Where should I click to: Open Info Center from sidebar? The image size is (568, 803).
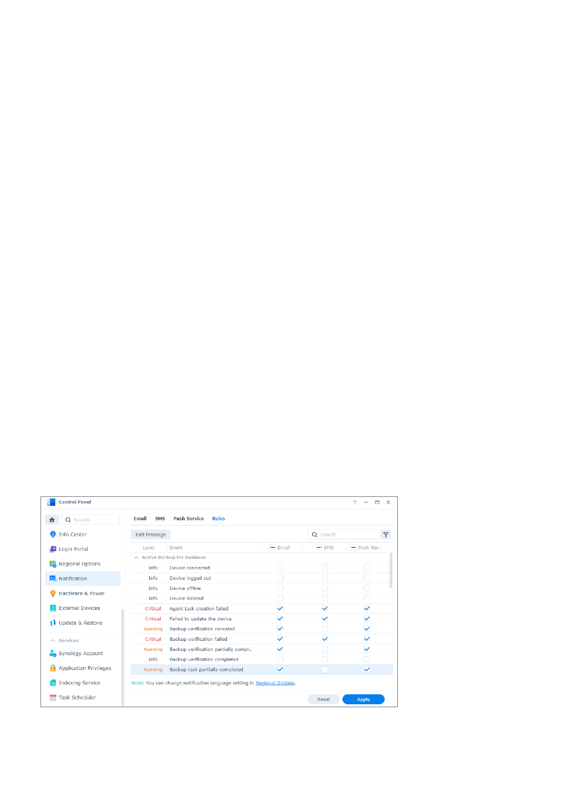72,535
